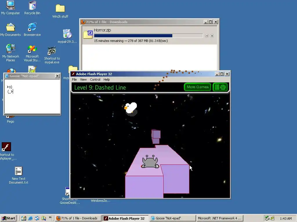The width and height of the screenshot is (297, 222).
Task: Open pause and settings button in game
Action: [220, 87]
